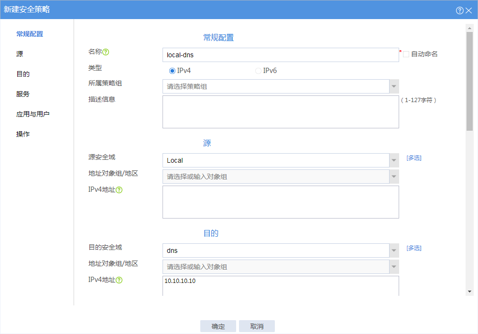Click the help icon beside destination IPv4地址
The height and width of the screenshot is (334, 478).
(x=119, y=280)
